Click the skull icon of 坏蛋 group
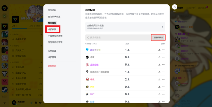 point(87,57)
